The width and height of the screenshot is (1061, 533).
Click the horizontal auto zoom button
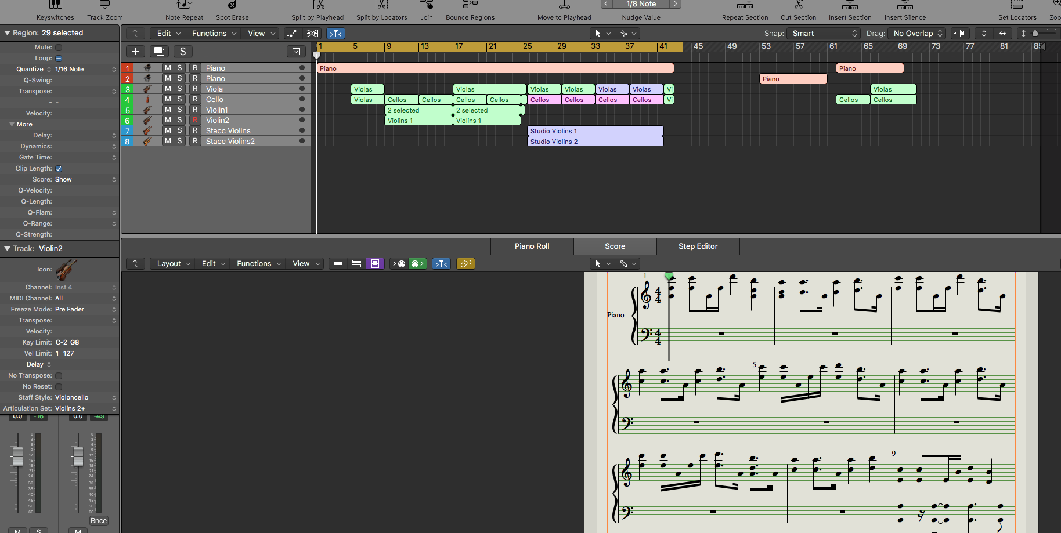pos(1002,34)
